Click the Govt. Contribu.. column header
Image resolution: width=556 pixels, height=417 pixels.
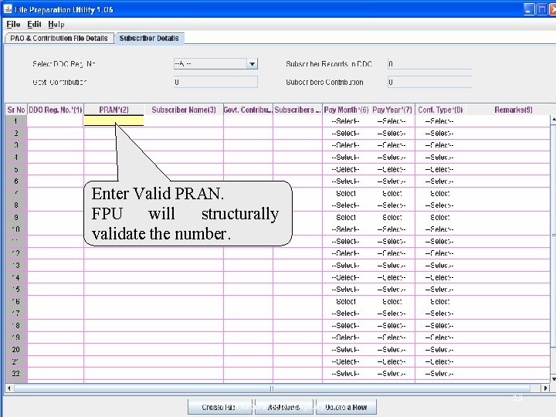click(248, 110)
